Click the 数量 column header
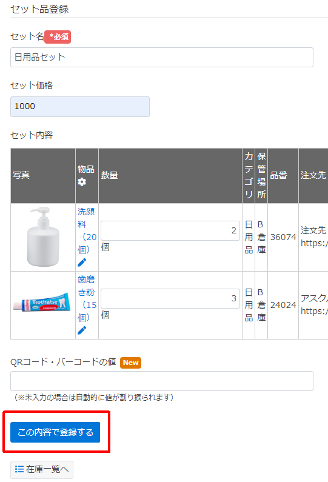This screenshot has width=328, height=482. pos(110,175)
